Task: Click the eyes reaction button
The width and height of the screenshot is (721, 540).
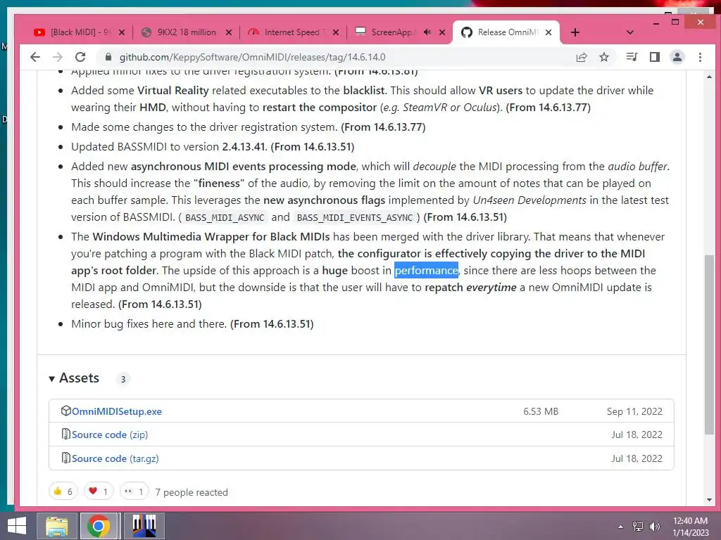Action: [134, 491]
